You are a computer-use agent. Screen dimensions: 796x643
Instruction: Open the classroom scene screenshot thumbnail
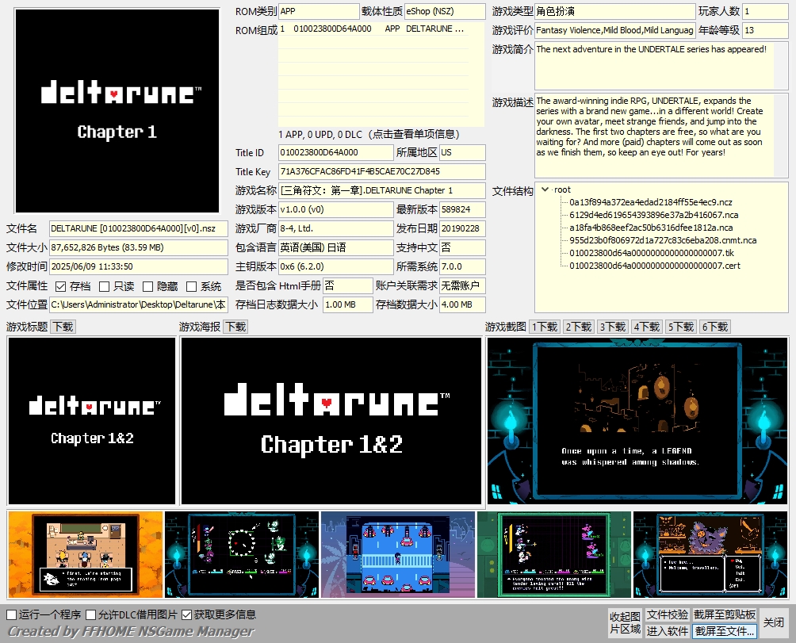tap(85, 554)
